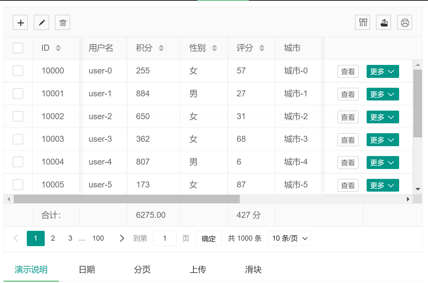Sort the table by the 积分 column
The height and width of the screenshot is (283, 428).
[x=161, y=48]
